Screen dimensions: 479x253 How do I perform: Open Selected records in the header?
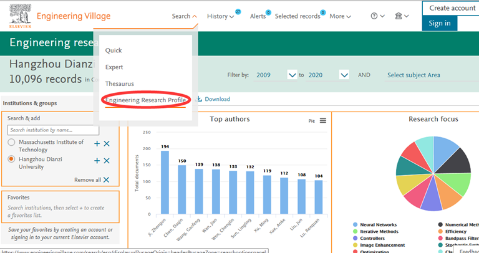298,16
